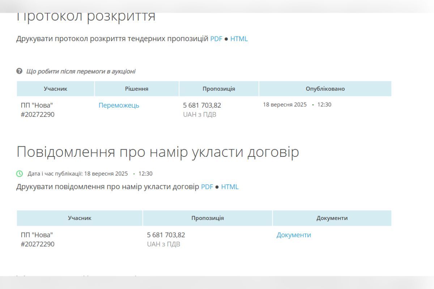Click participant identifier #20272290

coord(38,115)
